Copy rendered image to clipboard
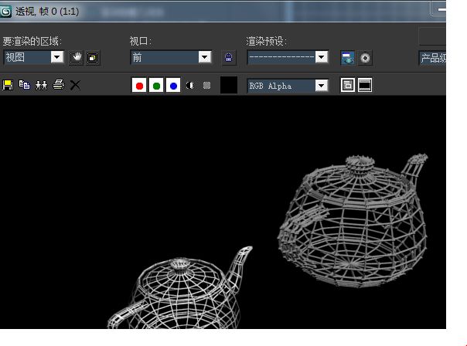This screenshot has height=346, width=467. [25, 85]
